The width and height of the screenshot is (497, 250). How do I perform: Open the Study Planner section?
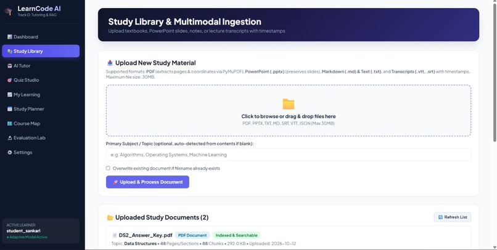(41, 109)
